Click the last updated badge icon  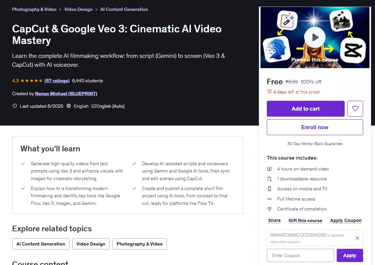[15, 106]
